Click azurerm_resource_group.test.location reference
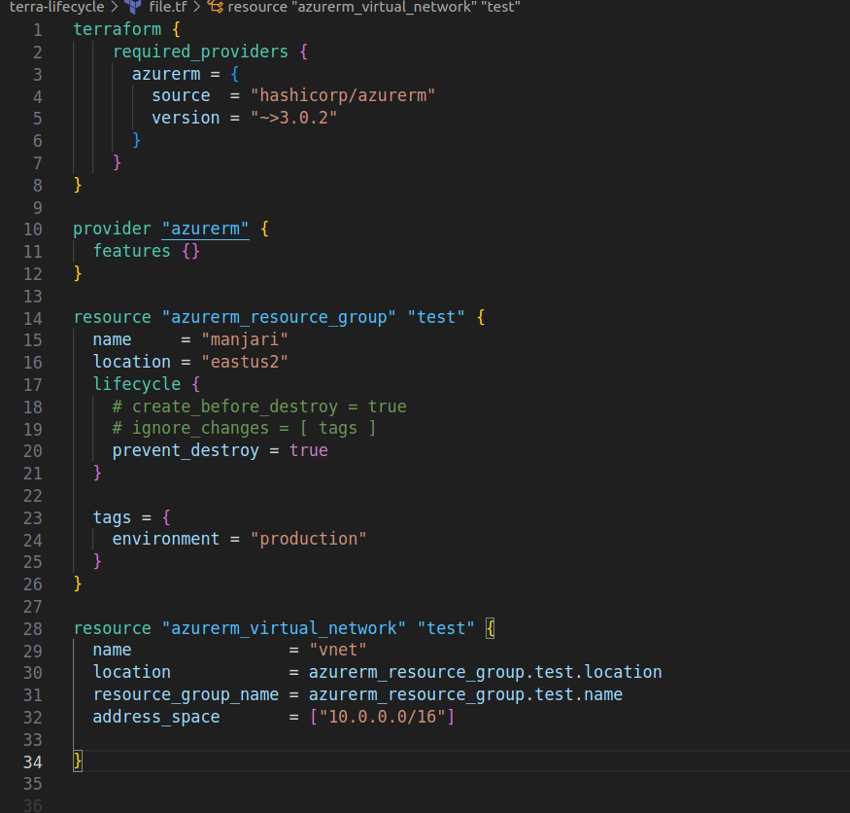850x813 pixels. coord(485,672)
